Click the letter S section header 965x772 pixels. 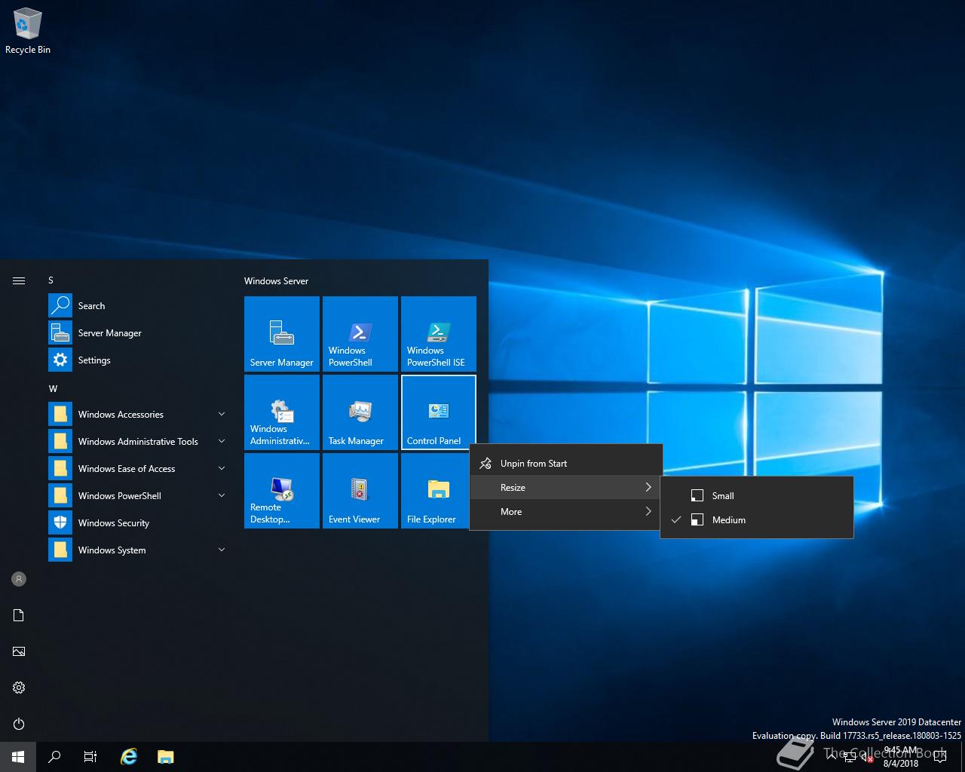click(51, 280)
